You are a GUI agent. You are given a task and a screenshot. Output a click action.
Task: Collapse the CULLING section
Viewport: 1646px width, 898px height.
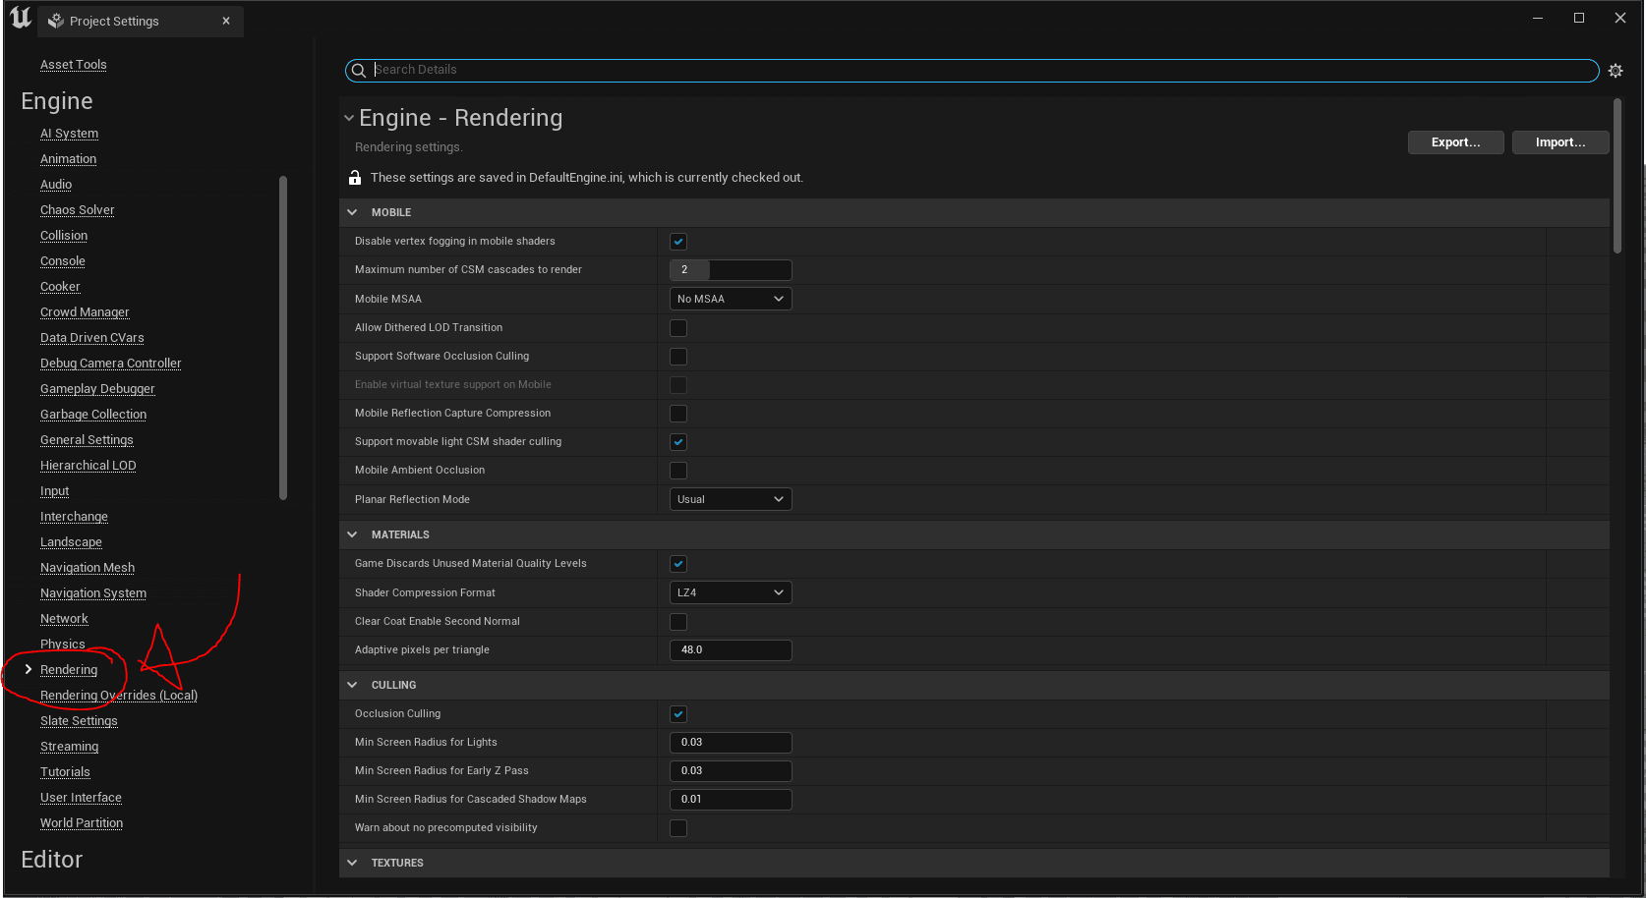(x=352, y=685)
